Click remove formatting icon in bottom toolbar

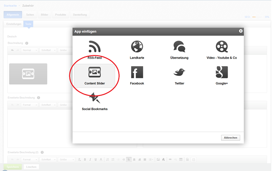[80, 160]
